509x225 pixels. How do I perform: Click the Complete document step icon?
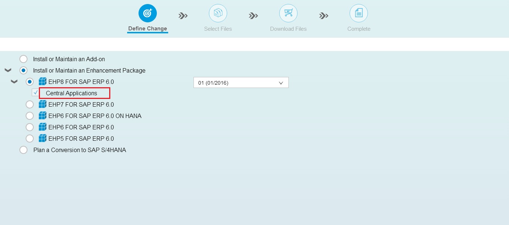[x=359, y=13]
